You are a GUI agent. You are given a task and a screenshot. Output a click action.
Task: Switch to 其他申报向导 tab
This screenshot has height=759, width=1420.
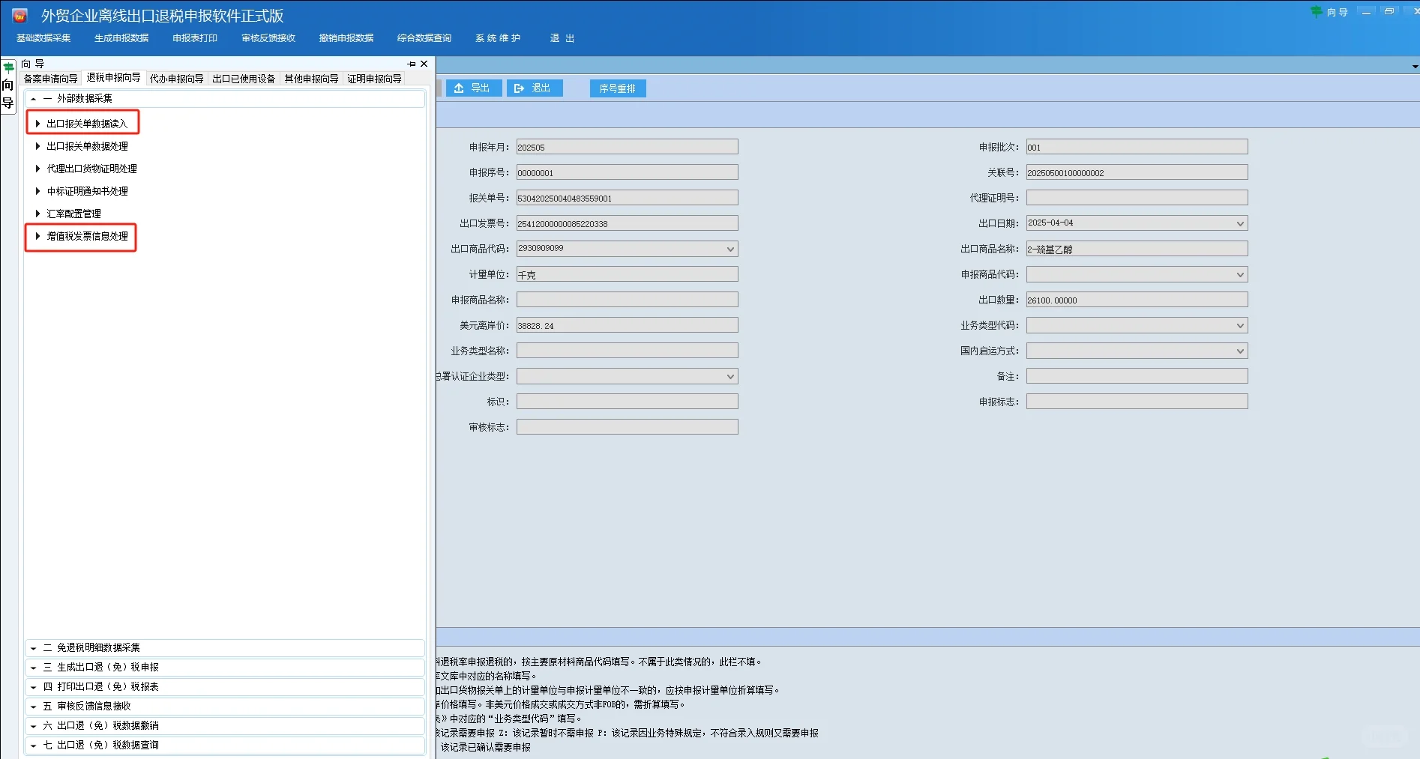[x=311, y=79]
